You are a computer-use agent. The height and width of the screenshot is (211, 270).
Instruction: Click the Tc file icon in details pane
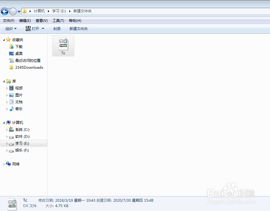(12, 204)
